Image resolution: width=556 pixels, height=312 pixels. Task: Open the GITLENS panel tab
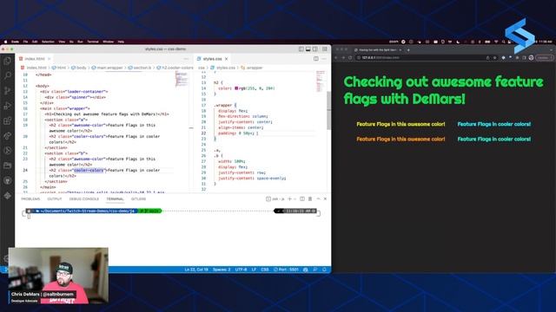[x=139, y=198]
